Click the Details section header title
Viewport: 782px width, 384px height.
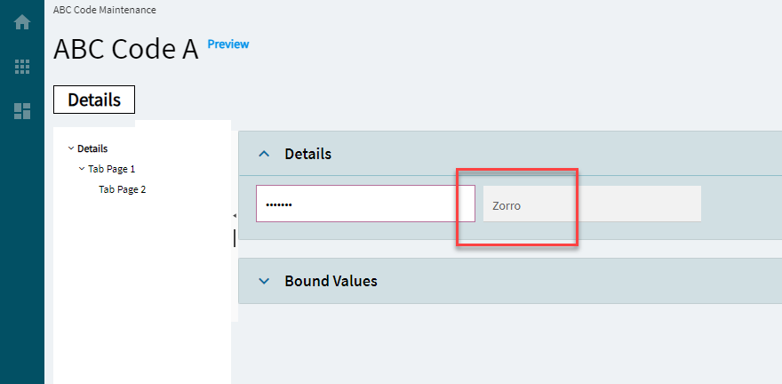point(307,154)
